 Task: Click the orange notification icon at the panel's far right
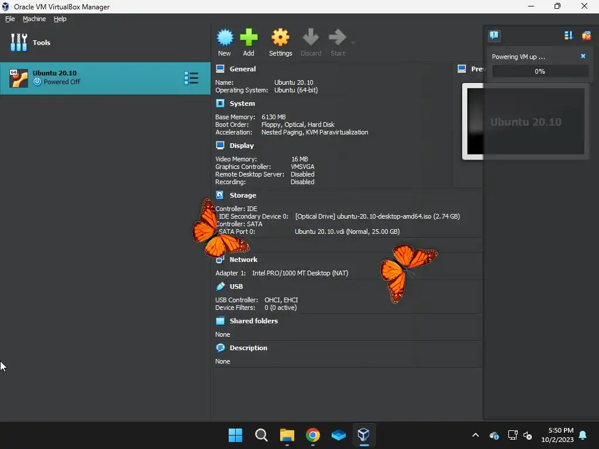[x=586, y=36]
